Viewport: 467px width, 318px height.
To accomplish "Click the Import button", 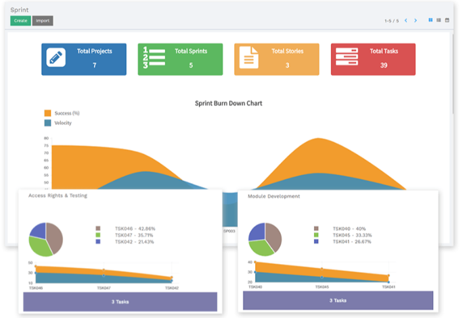I will click(x=42, y=21).
